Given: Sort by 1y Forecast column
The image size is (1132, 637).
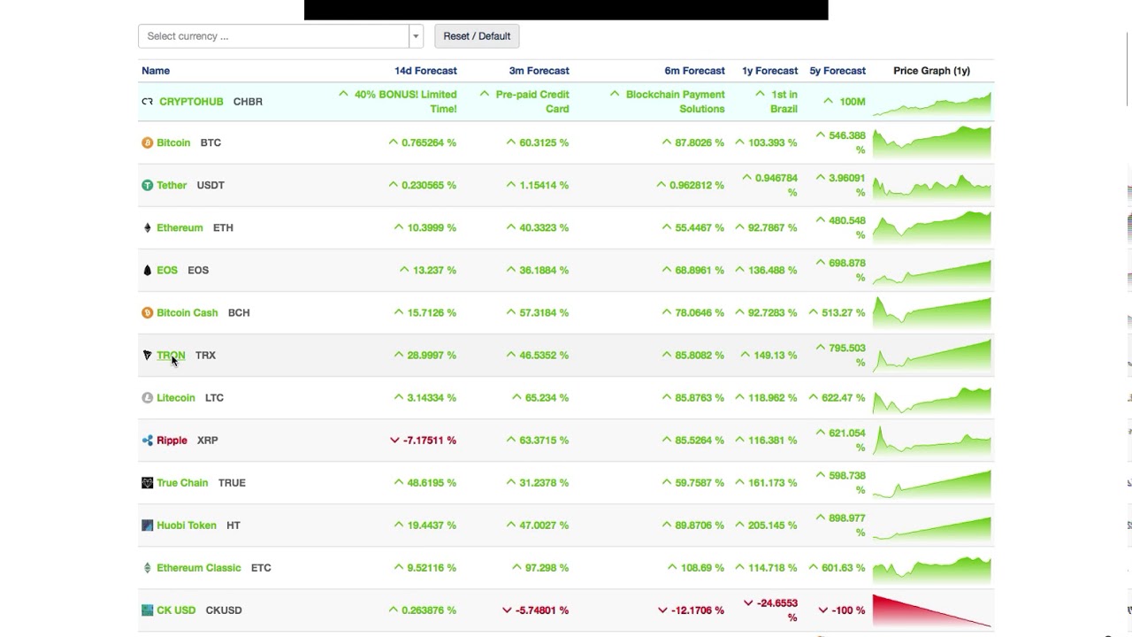Looking at the screenshot, I should [x=769, y=71].
